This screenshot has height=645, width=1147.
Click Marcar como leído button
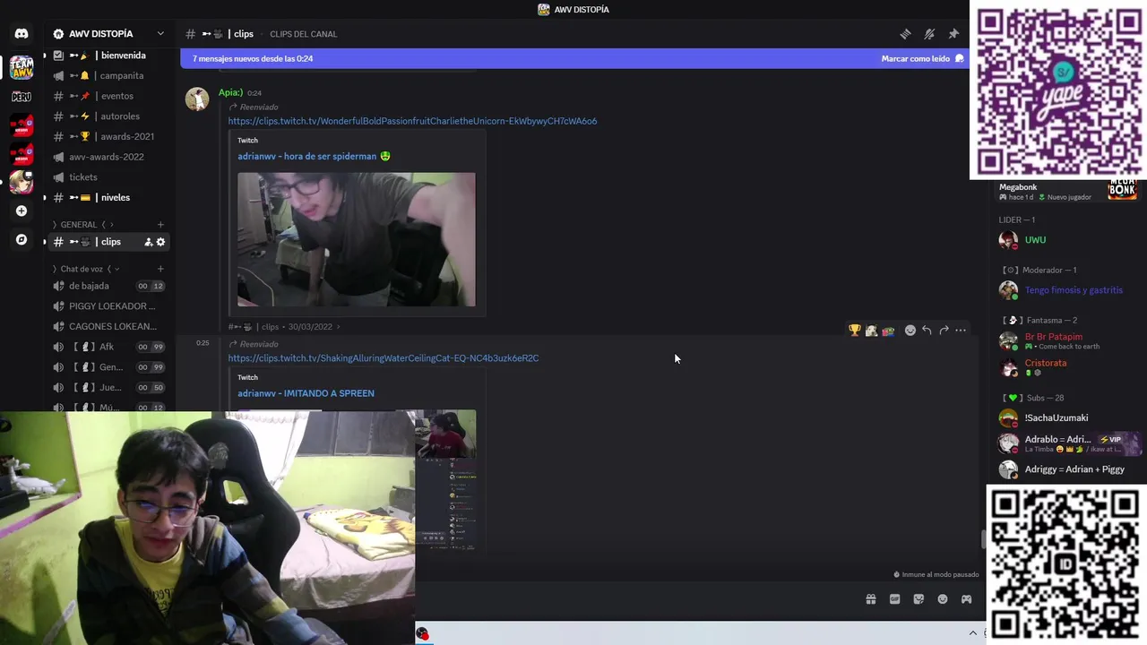[x=922, y=59]
